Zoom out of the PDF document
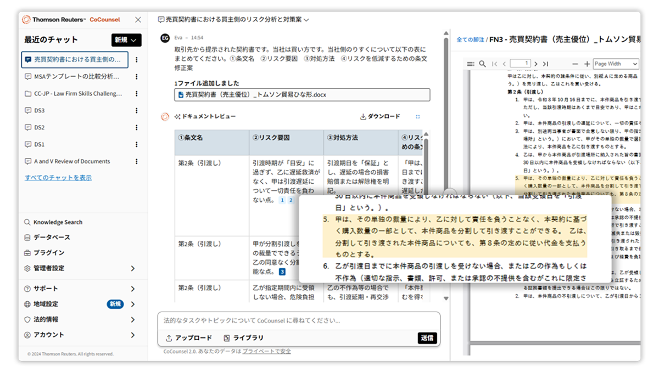 575,64
